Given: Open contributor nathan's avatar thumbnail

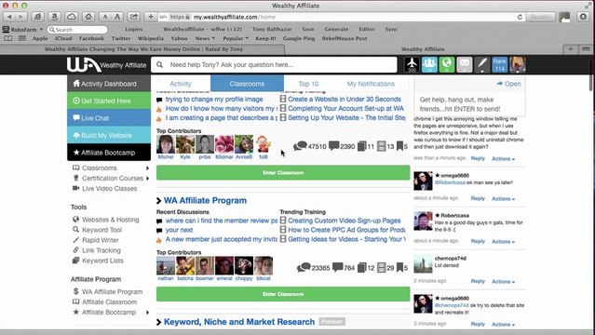Looking at the screenshot, I should tap(166, 265).
